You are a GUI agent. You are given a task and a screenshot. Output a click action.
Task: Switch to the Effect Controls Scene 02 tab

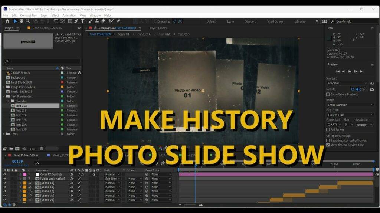47,28
